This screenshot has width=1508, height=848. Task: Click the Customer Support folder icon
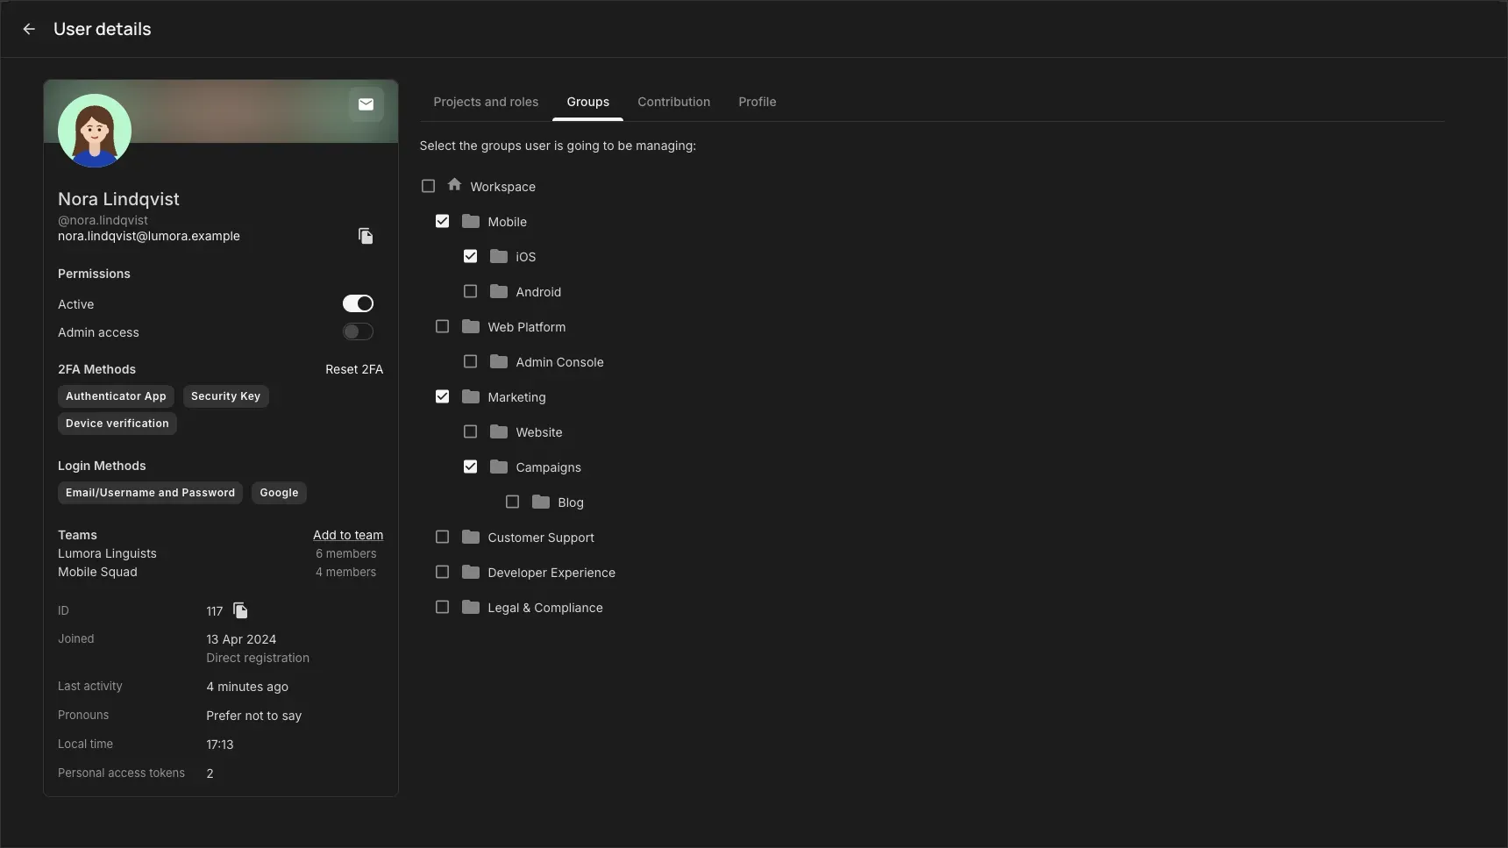click(471, 537)
